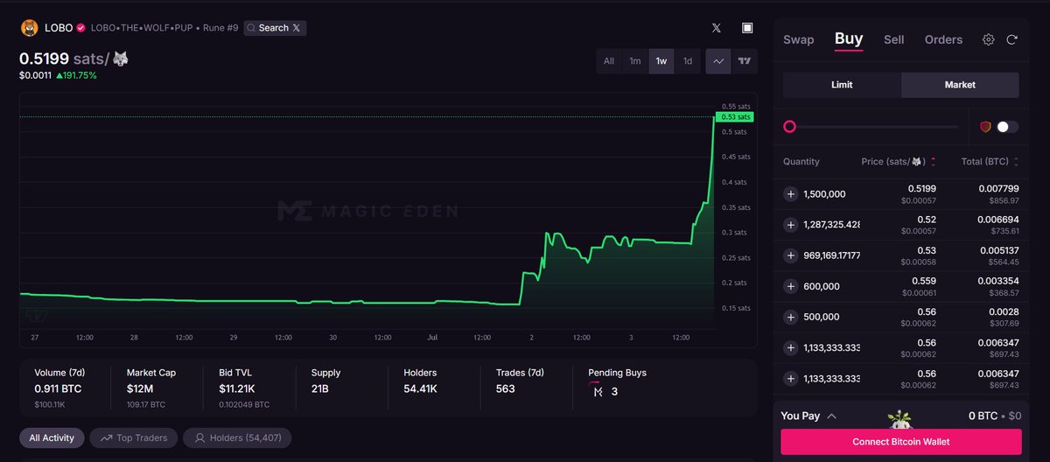The width and height of the screenshot is (1050, 462).
Task: Click the quantity slider handle
Action: pos(789,127)
